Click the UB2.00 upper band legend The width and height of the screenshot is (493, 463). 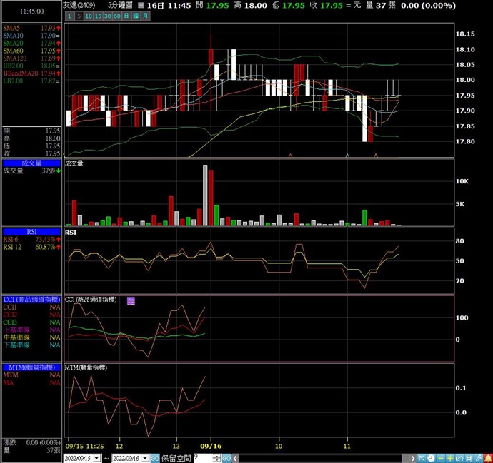pos(31,66)
